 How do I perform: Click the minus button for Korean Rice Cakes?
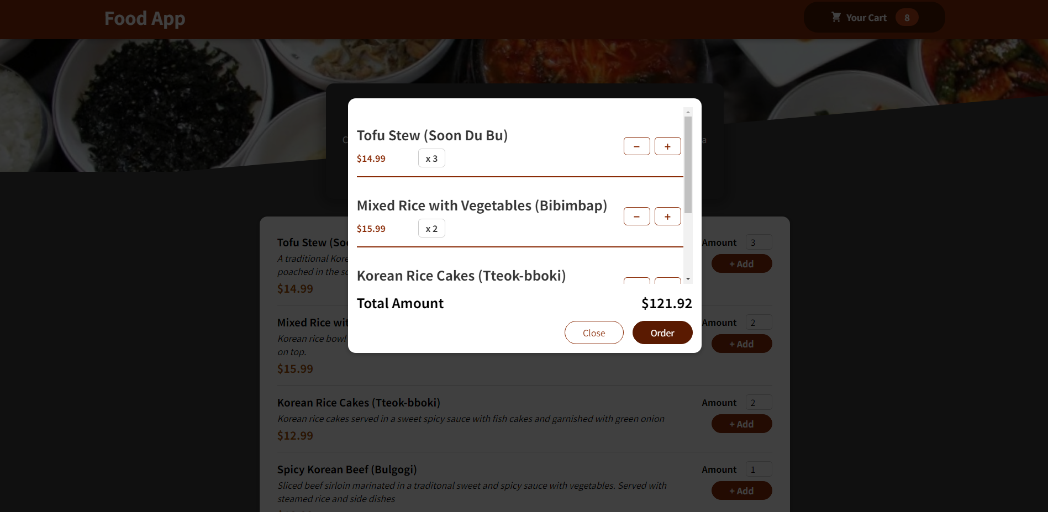(636, 282)
